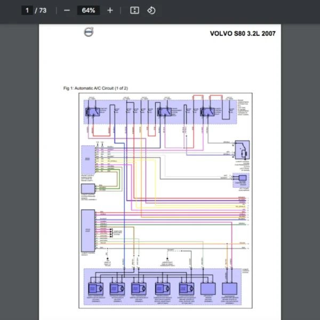Click the rotate page icon
Viewport: 320px width, 320px height.
point(151,11)
